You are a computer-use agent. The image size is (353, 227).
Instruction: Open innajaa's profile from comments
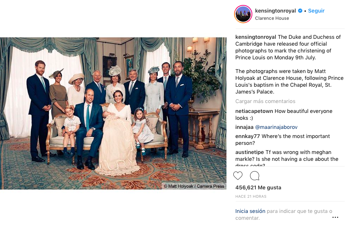[x=244, y=127]
